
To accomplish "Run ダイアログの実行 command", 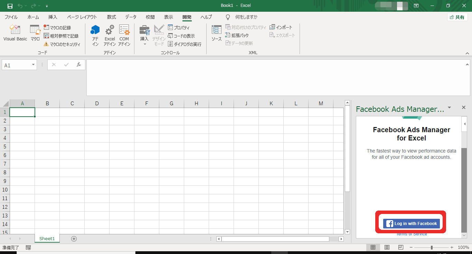I will pos(185,44).
